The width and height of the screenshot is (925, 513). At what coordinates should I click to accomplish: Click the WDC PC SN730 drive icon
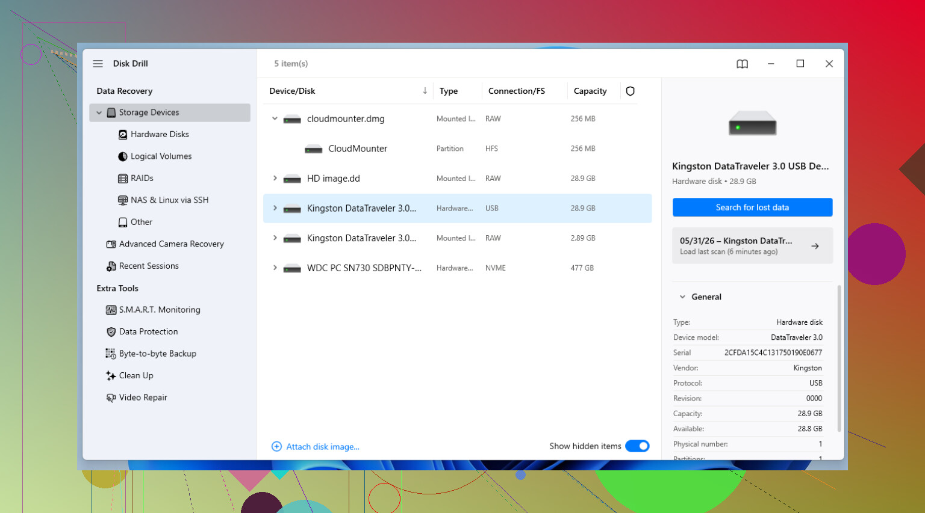292,268
